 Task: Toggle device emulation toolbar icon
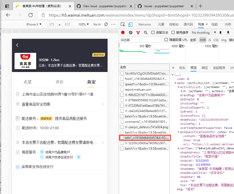click(130, 24)
